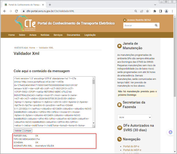Expand the Acre state dropdown
The height and width of the screenshot is (154, 177).
(x=134, y=117)
